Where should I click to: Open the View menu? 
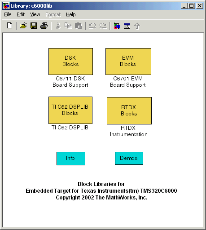35,14
